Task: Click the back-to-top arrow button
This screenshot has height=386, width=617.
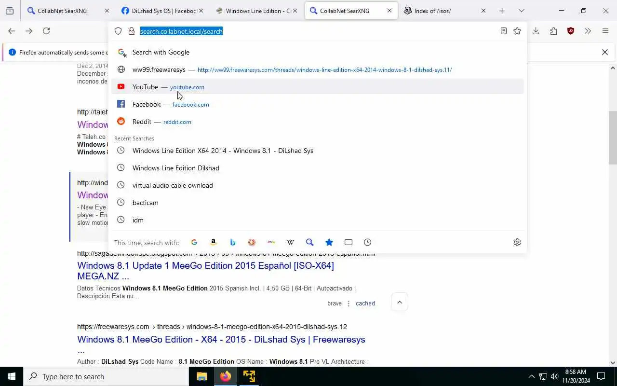Action: (400, 302)
